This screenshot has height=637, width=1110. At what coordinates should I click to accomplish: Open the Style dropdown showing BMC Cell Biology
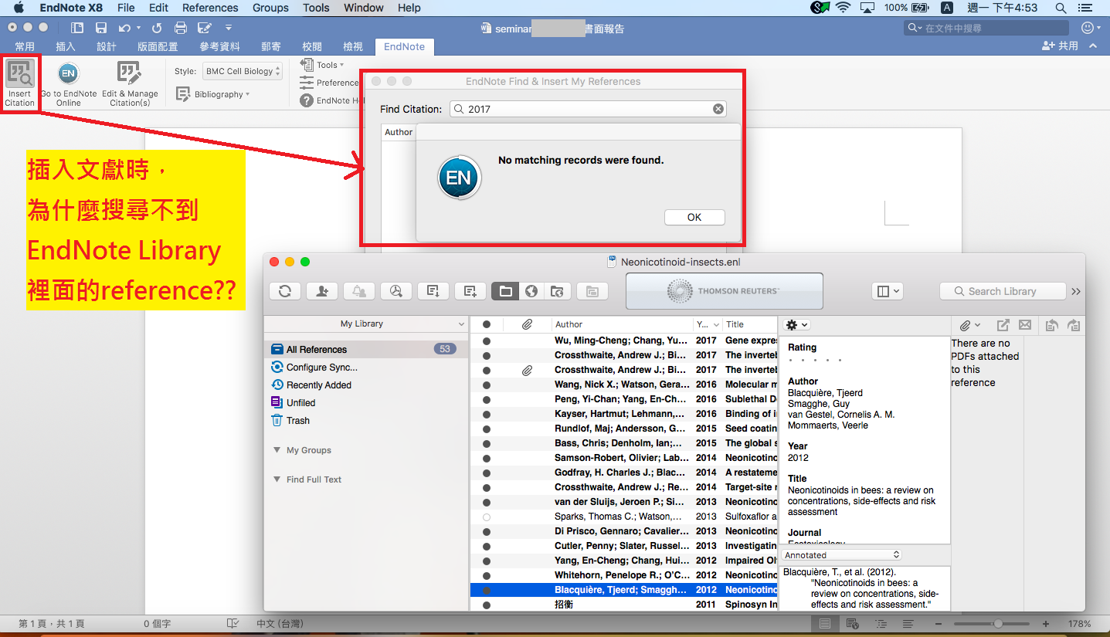243,71
